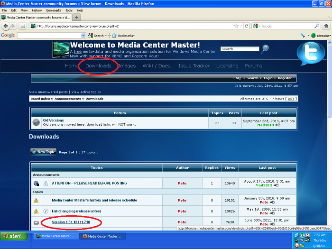This screenshot has height=249, width=332.
Task: Click the search magnifier in the Firefox search box
Action: click(316, 26)
